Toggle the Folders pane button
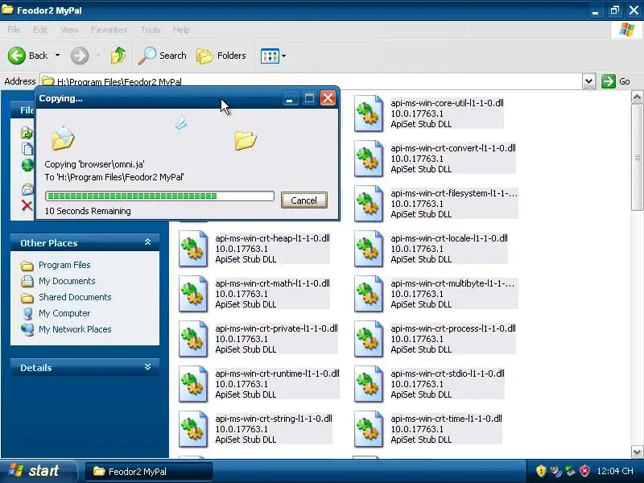The height and width of the screenshot is (483, 644). coord(221,56)
